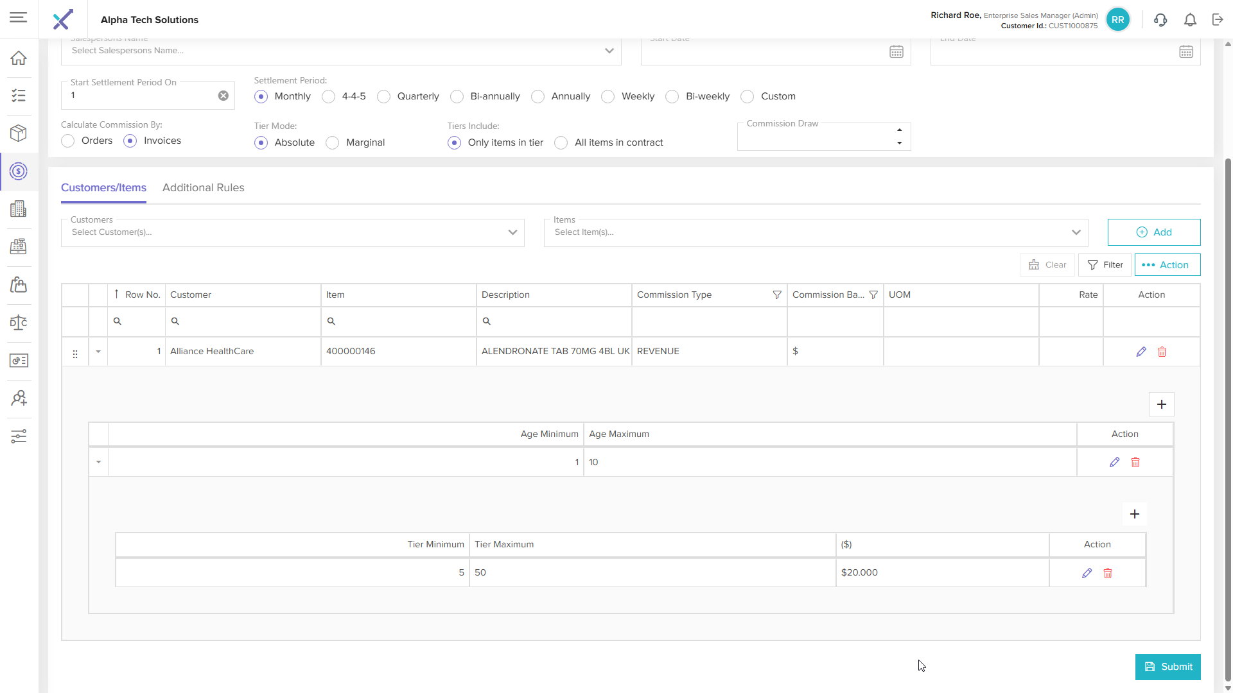Switch to Additional Rules tab
This screenshot has width=1233, height=693.
203,187
